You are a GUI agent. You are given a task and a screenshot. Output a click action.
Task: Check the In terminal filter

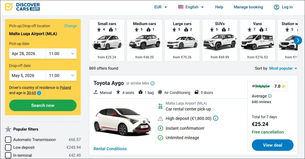coord(8,155)
